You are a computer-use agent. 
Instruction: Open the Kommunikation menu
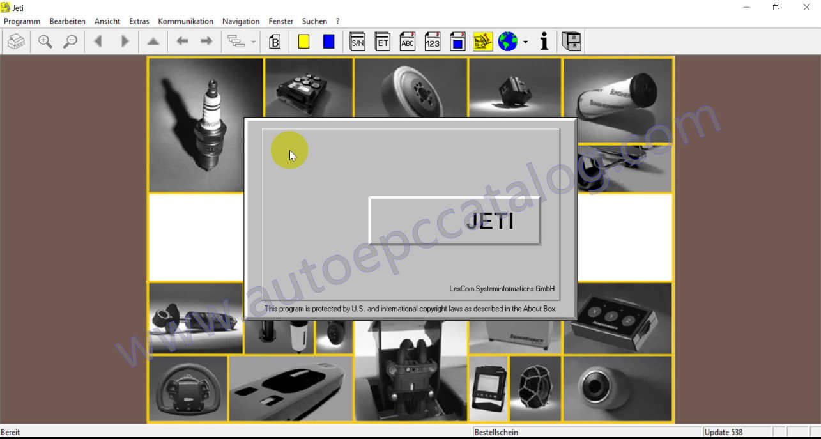[185, 21]
